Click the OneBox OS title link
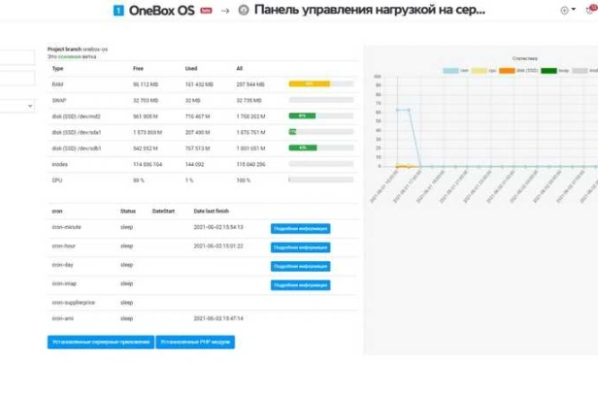This screenshot has width=598, height=393. 160,11
